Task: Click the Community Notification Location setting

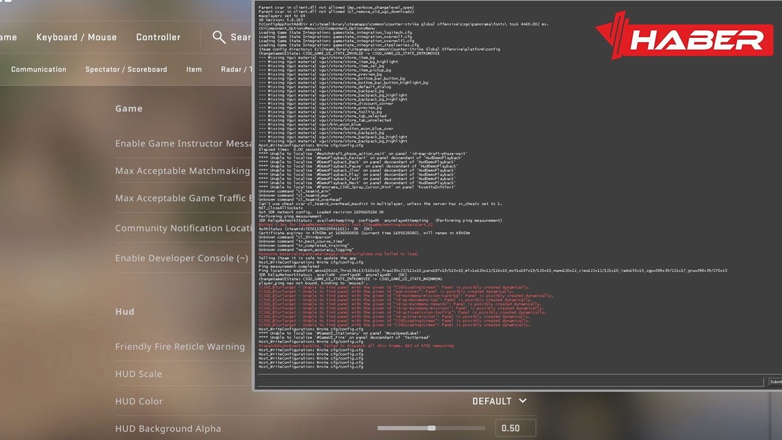Action: [x=183, y=229]
